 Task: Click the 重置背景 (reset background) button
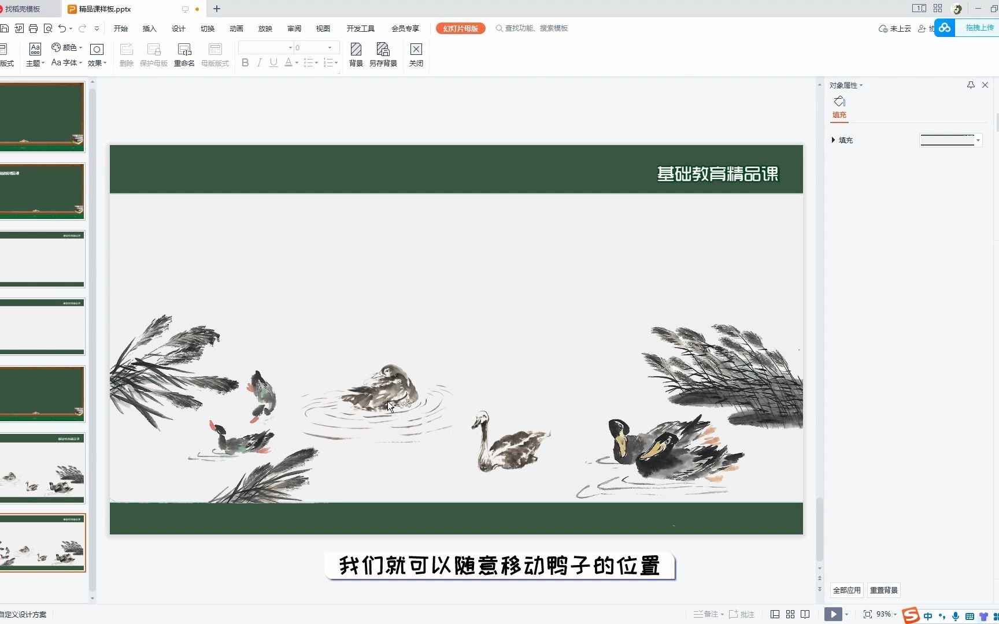(x=883, y=590)
